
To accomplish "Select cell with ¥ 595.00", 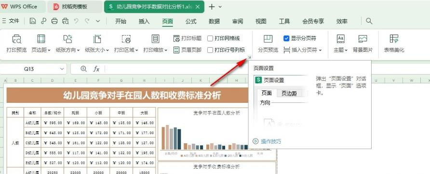I will pos(53,123).
